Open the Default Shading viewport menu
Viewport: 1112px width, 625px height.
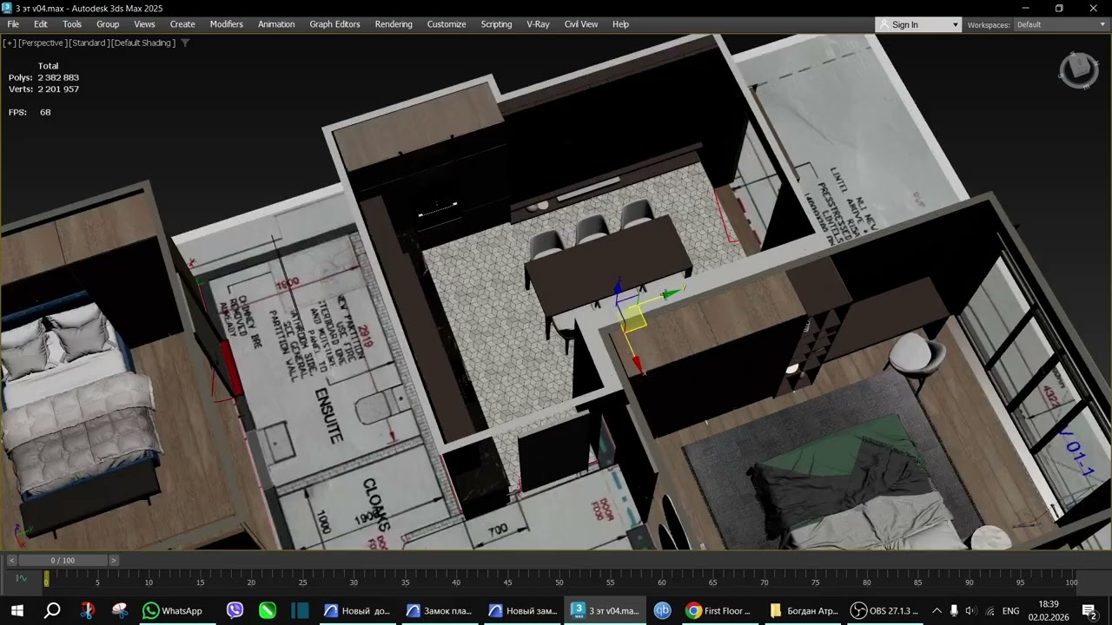pyautogui.click(x=143, y=43)
